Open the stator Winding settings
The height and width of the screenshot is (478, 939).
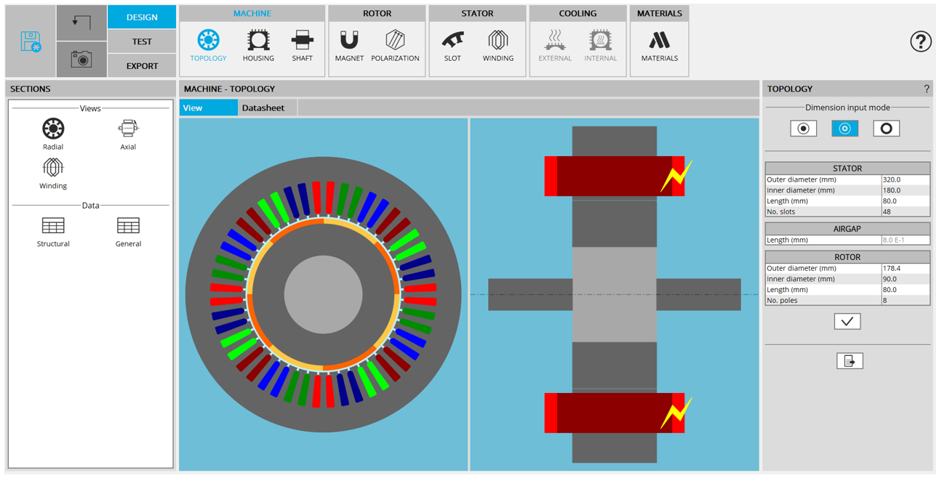[498, 45]
